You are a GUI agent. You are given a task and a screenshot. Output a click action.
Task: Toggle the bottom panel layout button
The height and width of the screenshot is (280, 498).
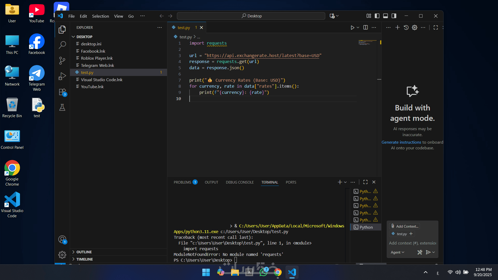click(x=385, y=16)
